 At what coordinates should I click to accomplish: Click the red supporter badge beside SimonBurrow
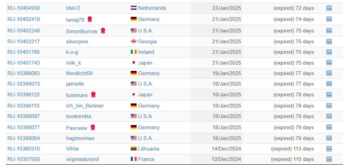pyautogui.click(x=103, y=31)
